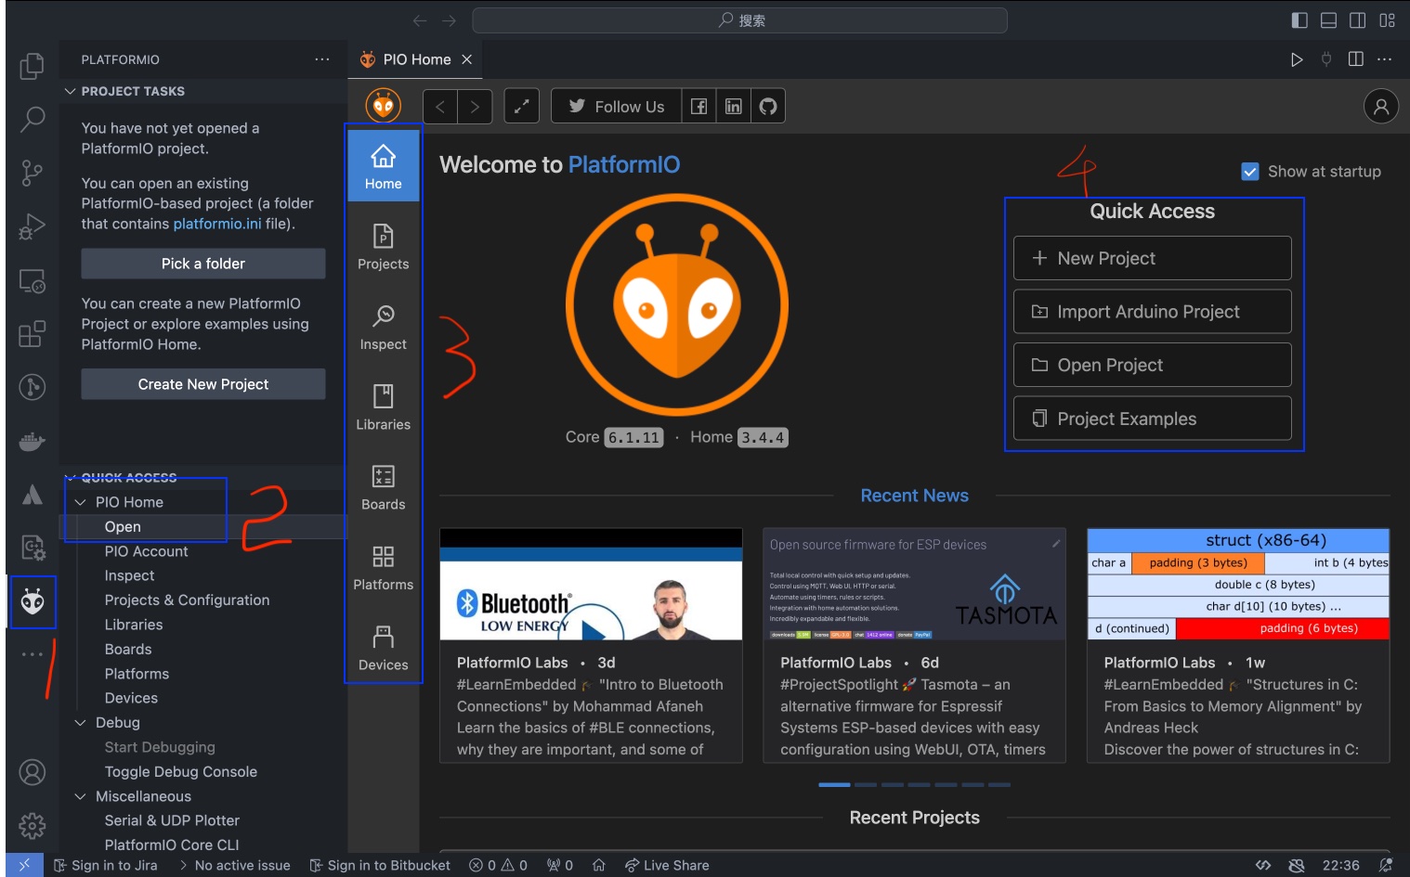Collapse the PROJECT TASKS section header
1410x877 pixels.
71,91
